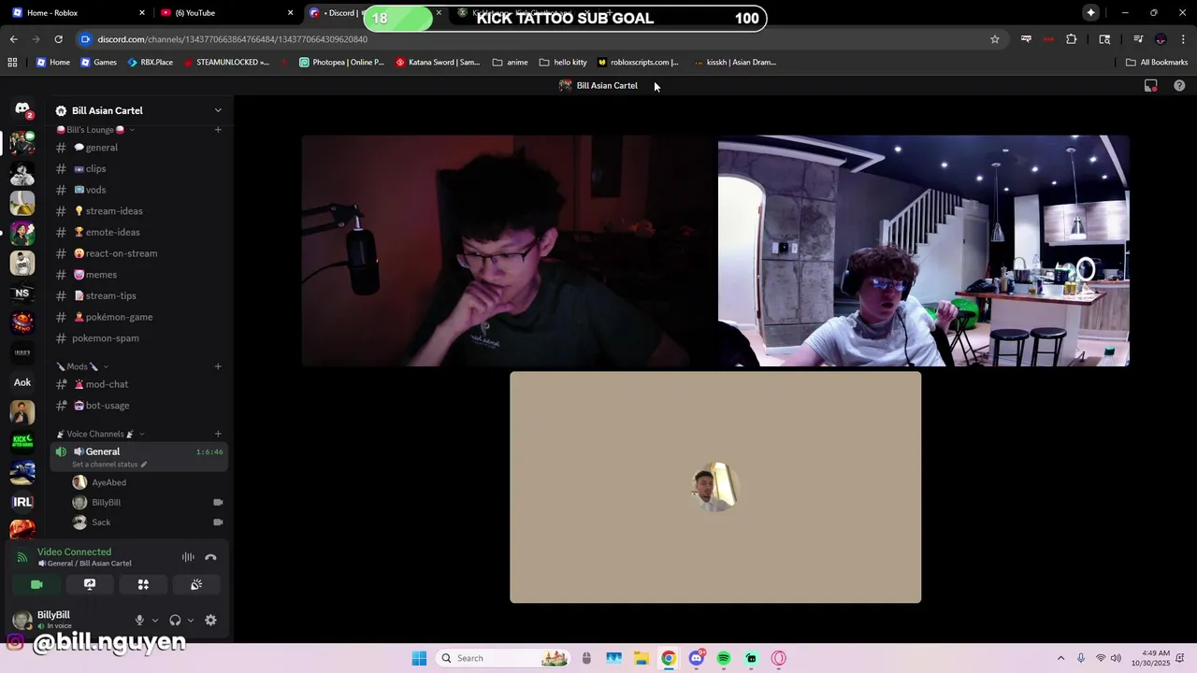The image size is (1197, 673).
Task: Share your screen
Action: [90, 584]
